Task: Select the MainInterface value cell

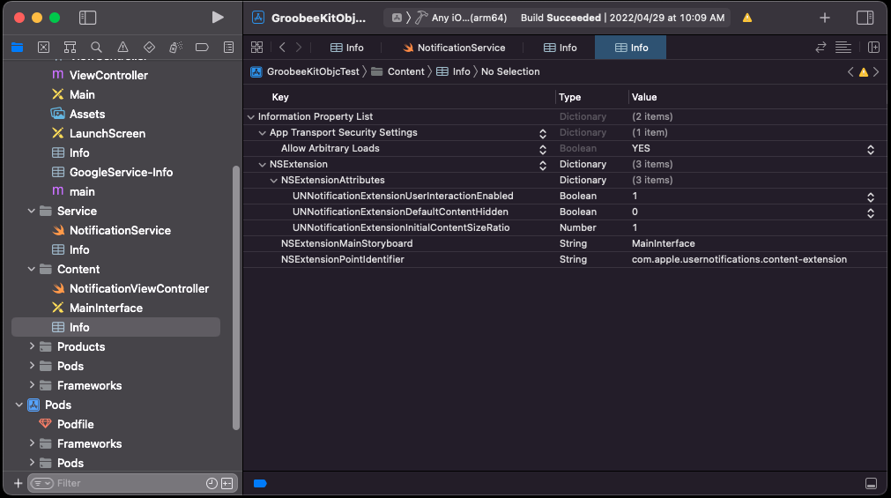Action: click(663, 243)
